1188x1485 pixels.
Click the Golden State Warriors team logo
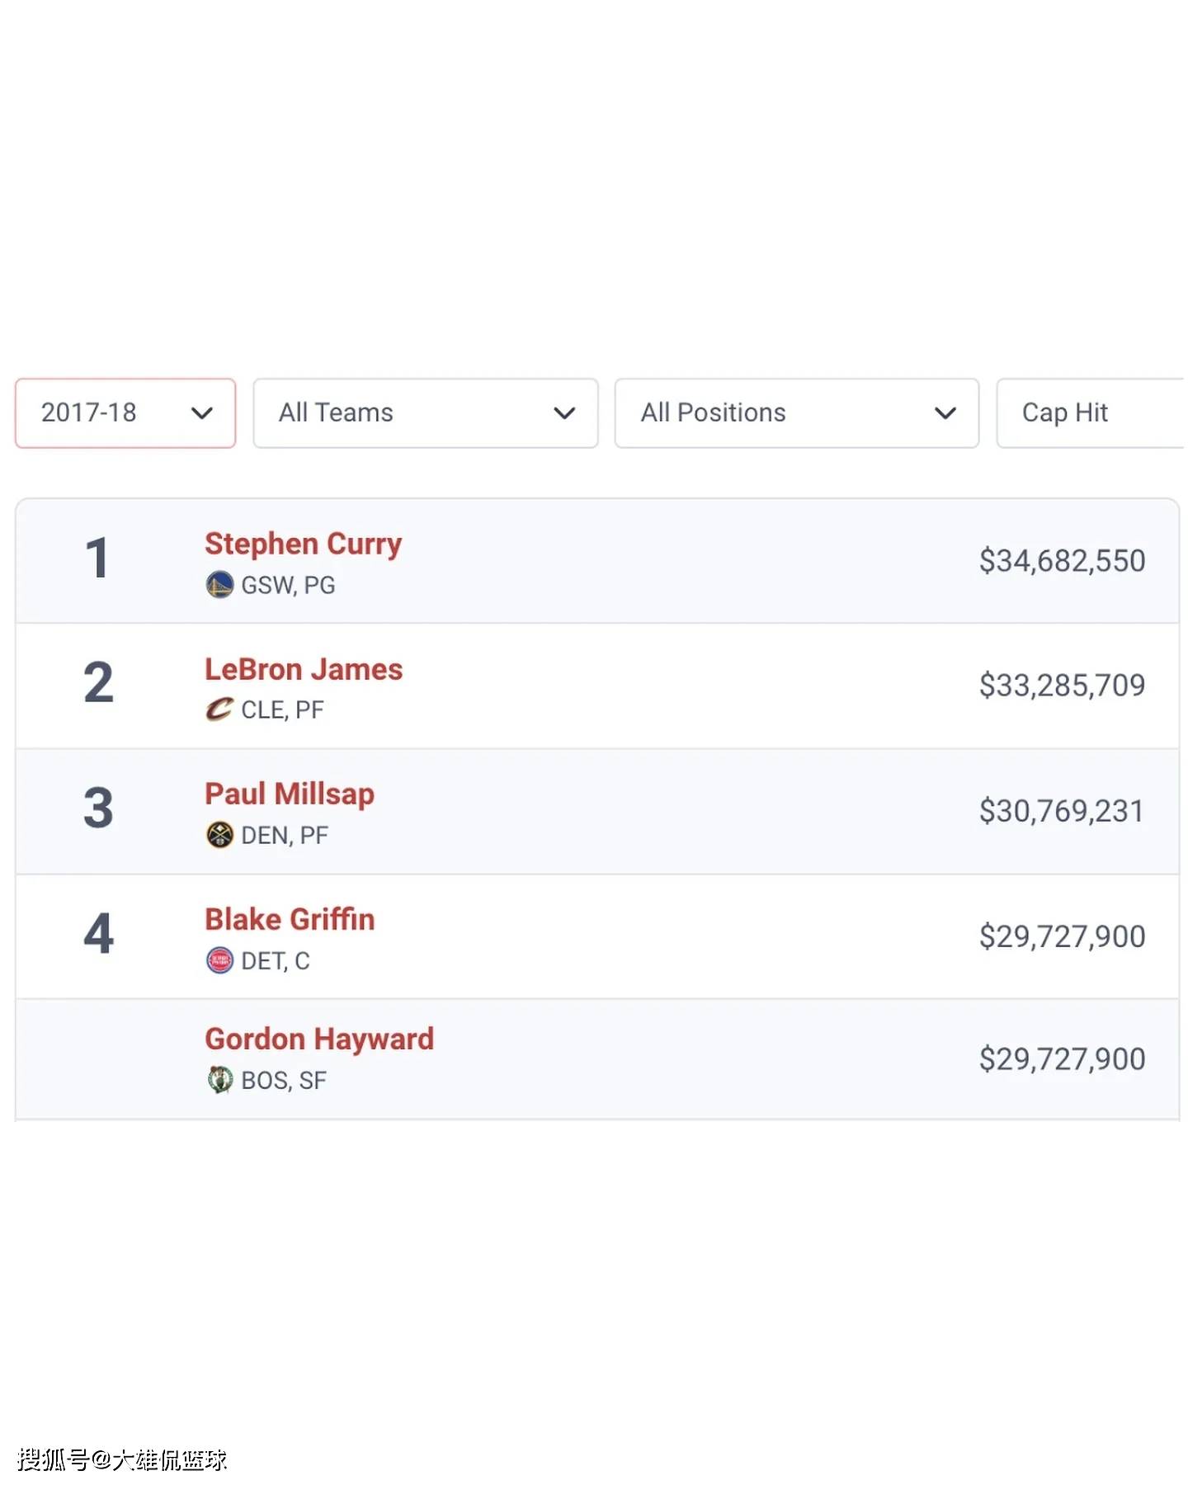(x=219, y=585)
